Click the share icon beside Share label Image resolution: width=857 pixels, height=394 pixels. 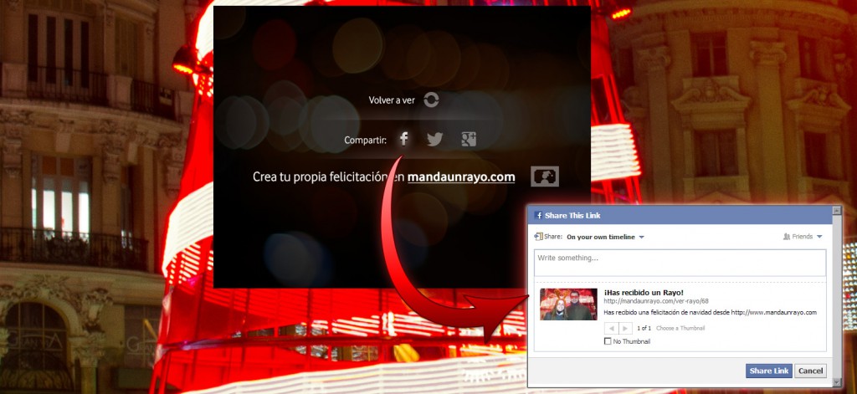[538, 237]
